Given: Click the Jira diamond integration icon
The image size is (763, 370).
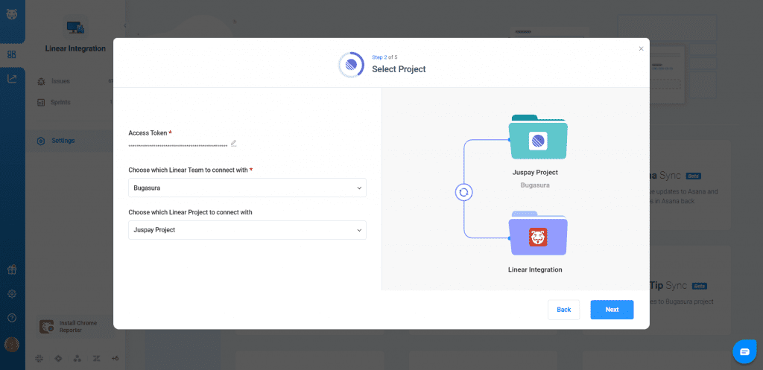Looking at the screenshot, I should [x=58, y=358].
